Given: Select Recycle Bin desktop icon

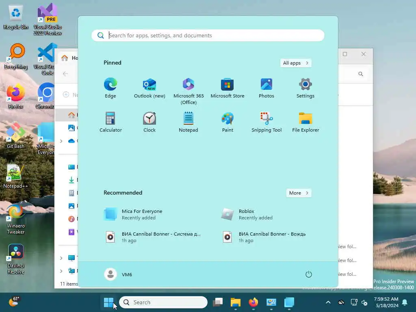Looking at the screenshot, I should 16,17.
